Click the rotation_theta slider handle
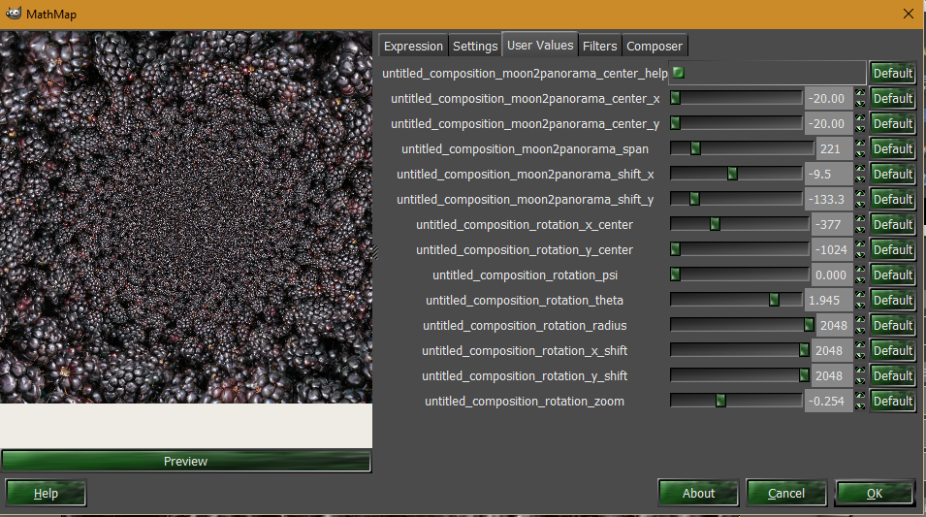Image resolution: width=926 pixels, height=517 pixels. tap(774, 300)
